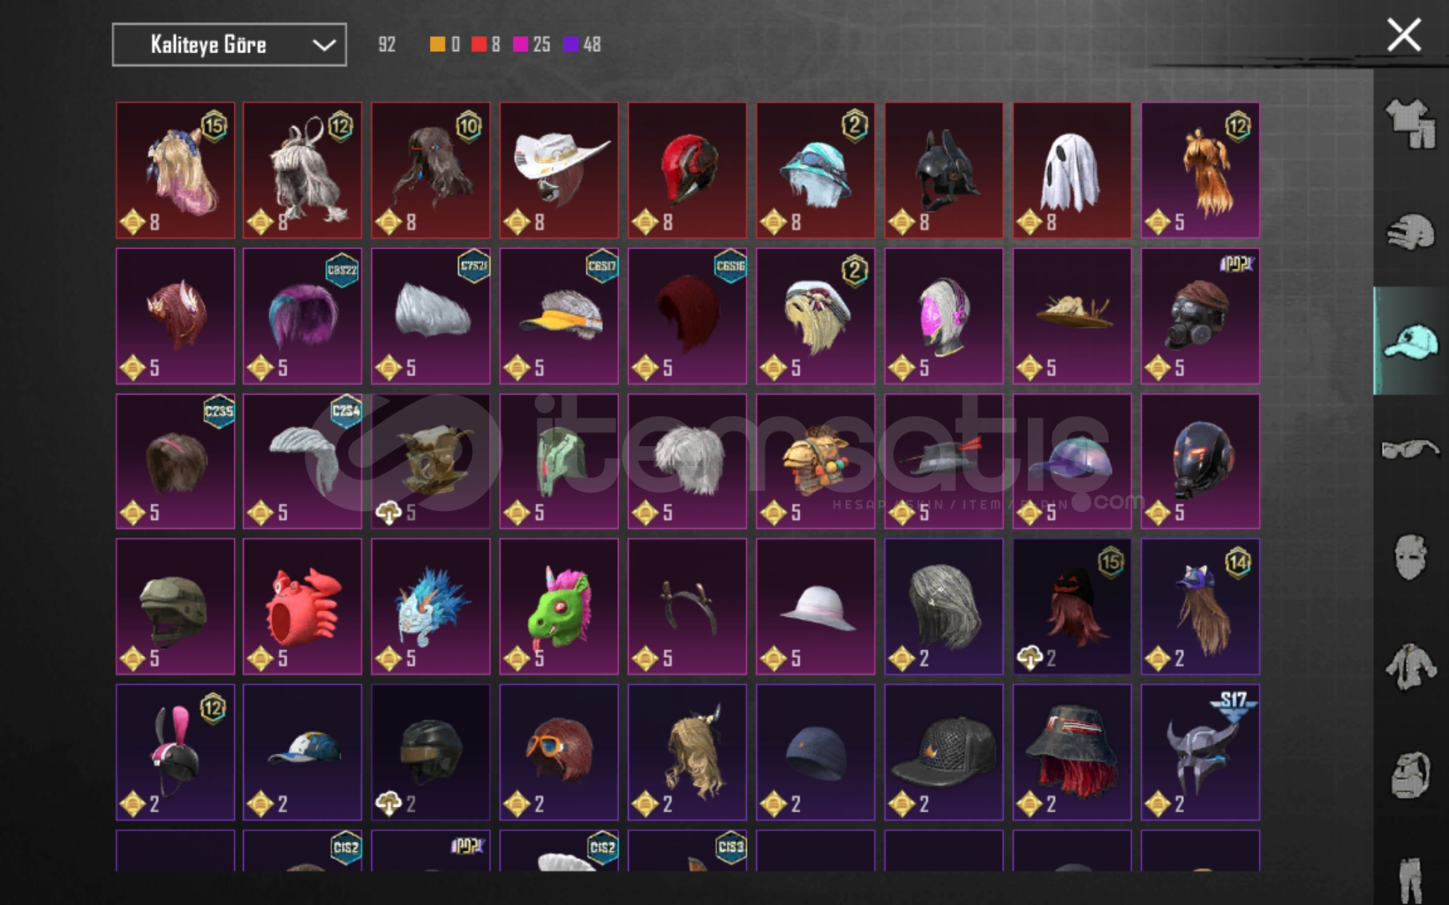
Task: Select the white cowboy hat item
Action: (559, 170)
